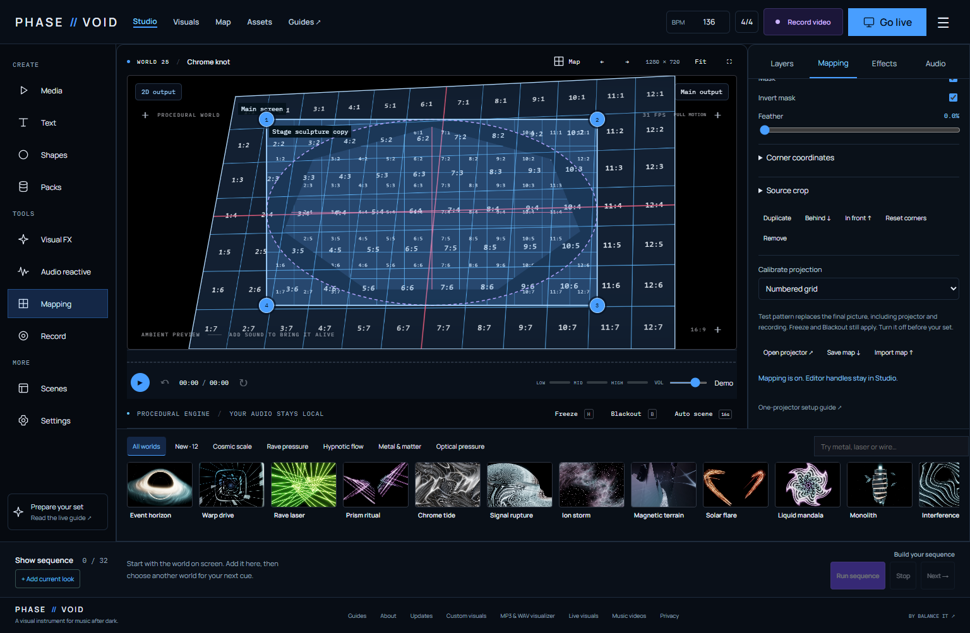Viewport: 970px width, 633px height.
Task: Toggle Freeze
Action: coord(573,414)
